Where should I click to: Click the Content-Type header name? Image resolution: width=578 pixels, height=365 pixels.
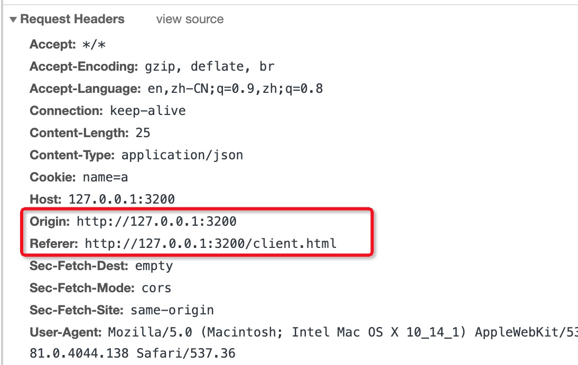72,155
